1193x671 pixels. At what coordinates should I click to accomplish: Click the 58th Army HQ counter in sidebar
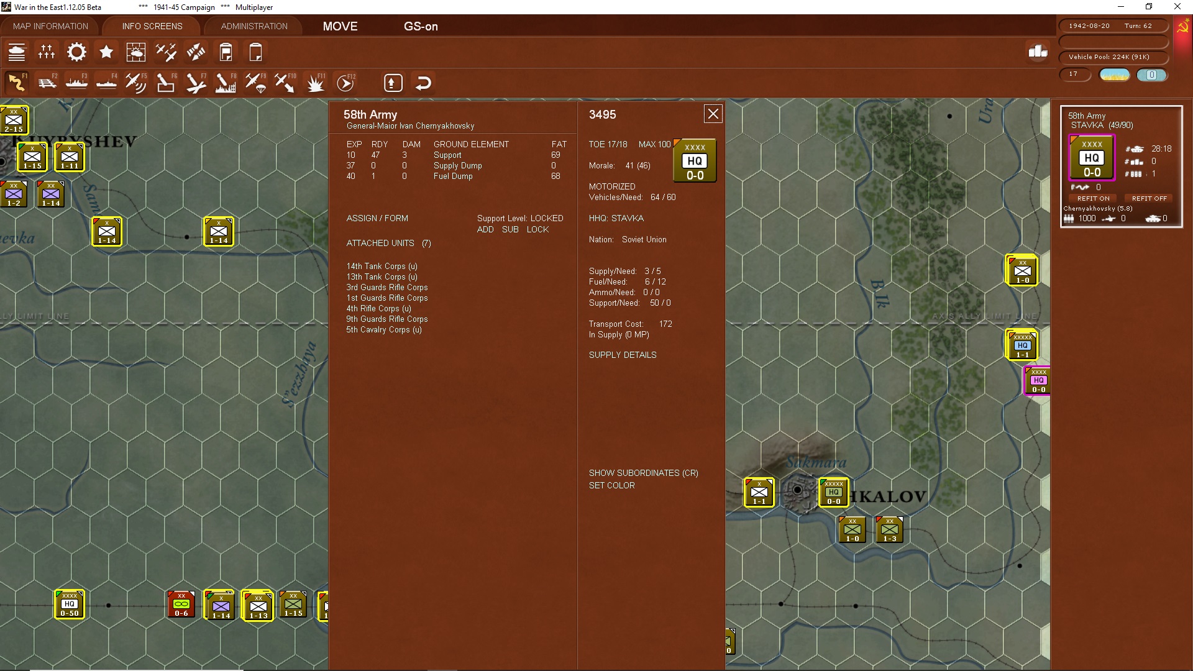pyautogui.click(x=1092, y=158)
